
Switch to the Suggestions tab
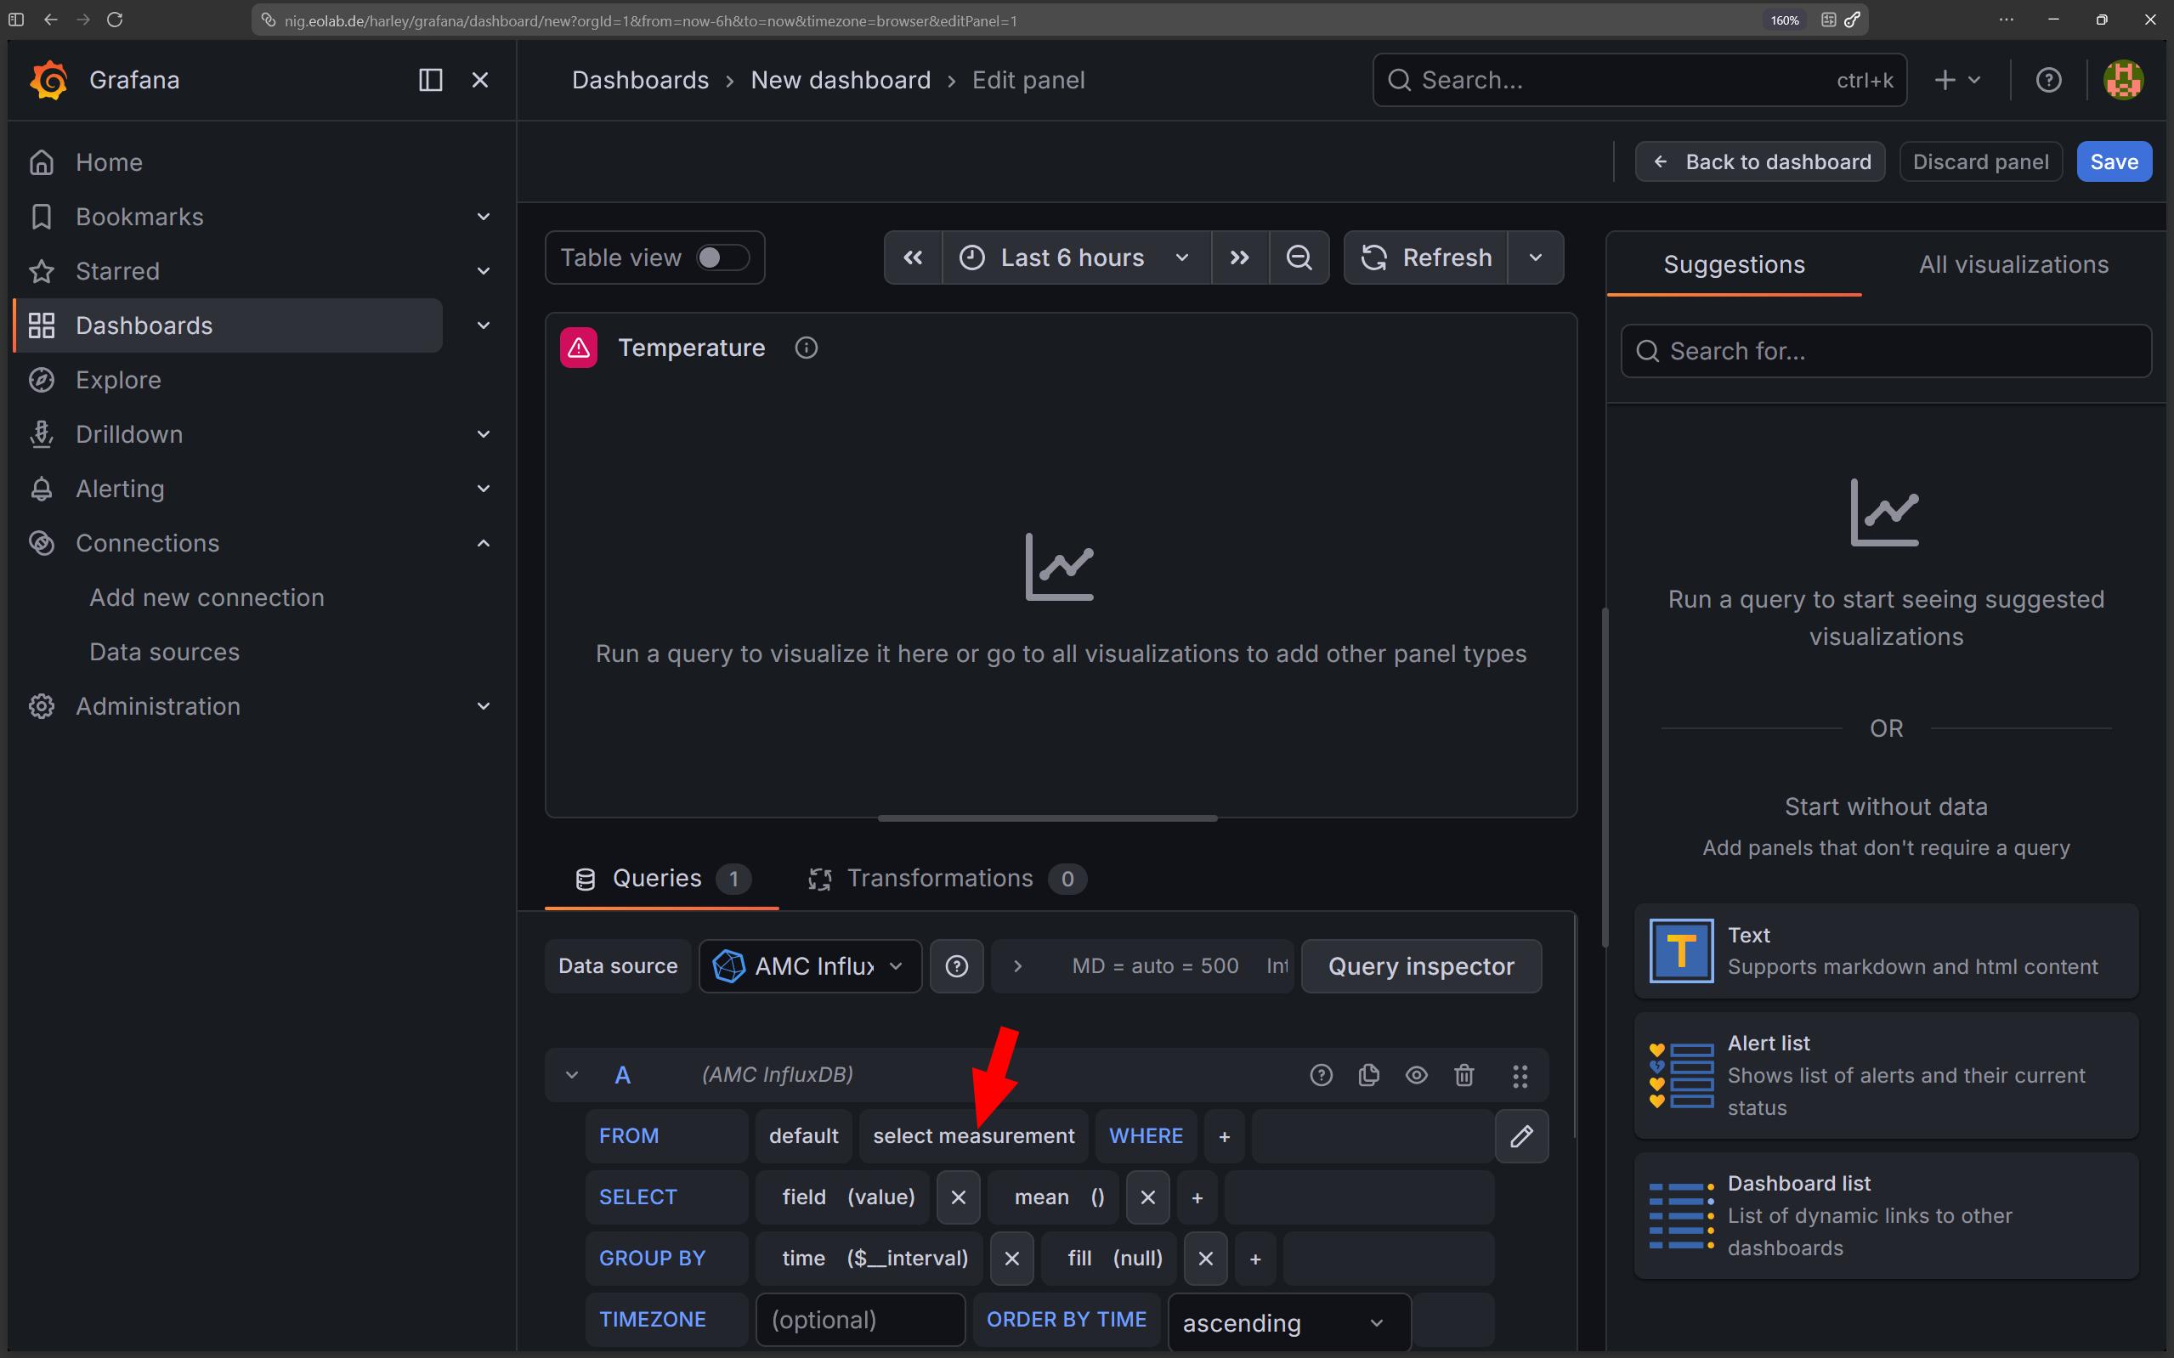(x=1734, y=265)
